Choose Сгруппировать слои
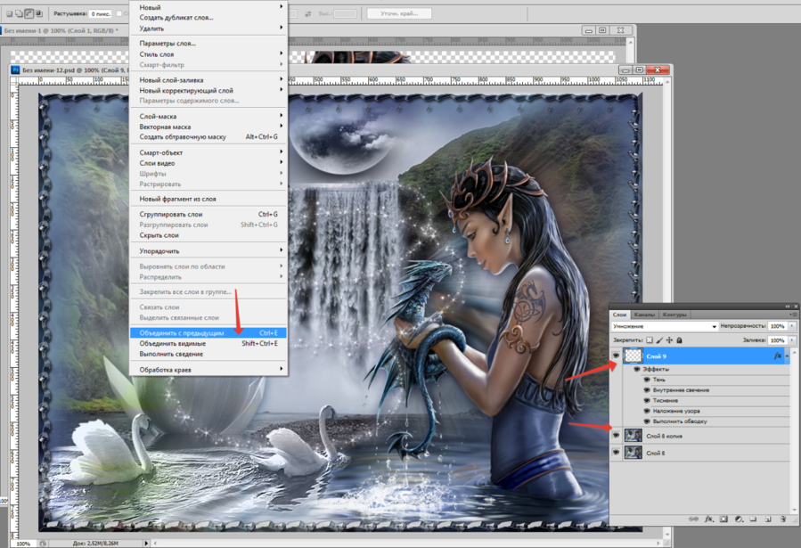Viewport: 801px width, 548px height. (x=208, y=215)
